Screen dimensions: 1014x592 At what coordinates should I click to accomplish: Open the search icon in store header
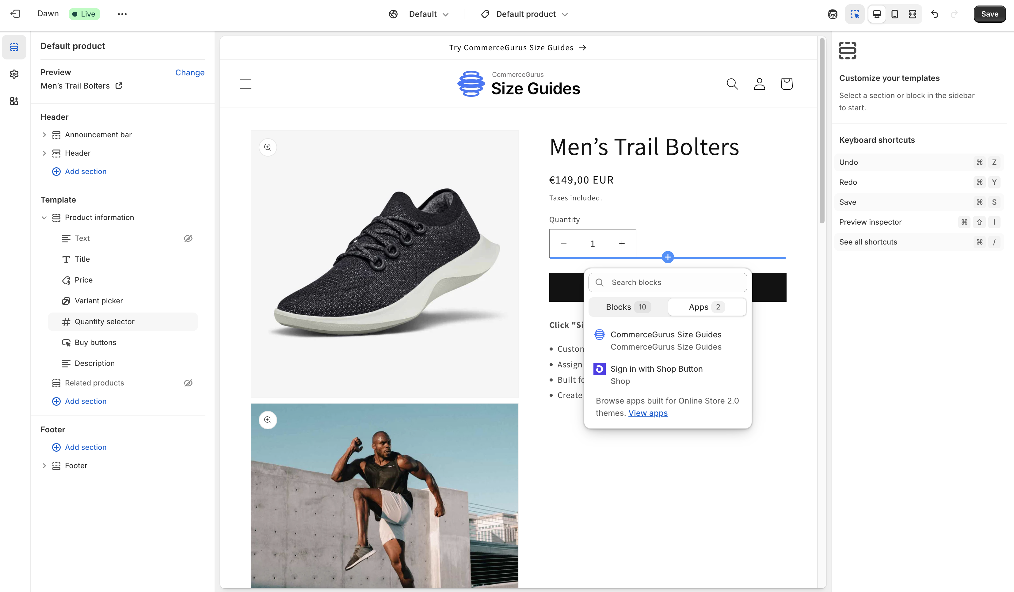[732, 84]
